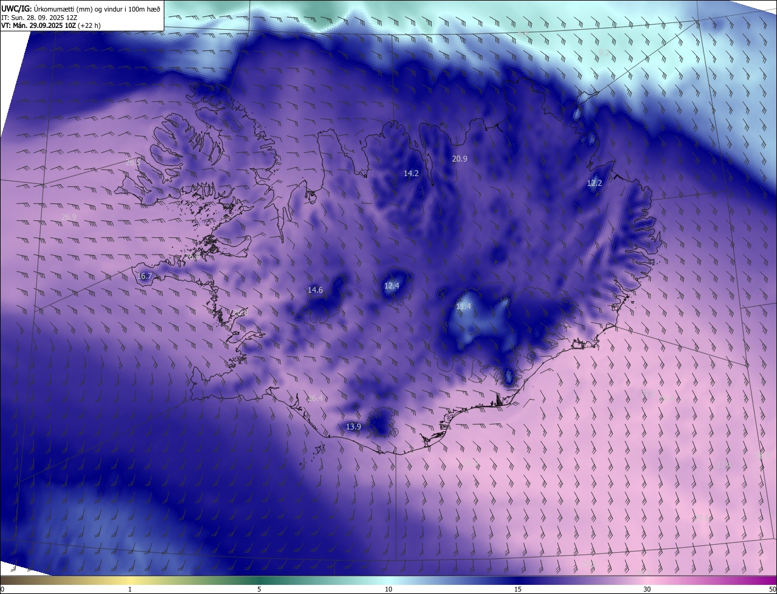The width and height of the screenshot is (777, 594).
Task: Select the 14.2 value label in north Iceland
Action: [412, 174]
